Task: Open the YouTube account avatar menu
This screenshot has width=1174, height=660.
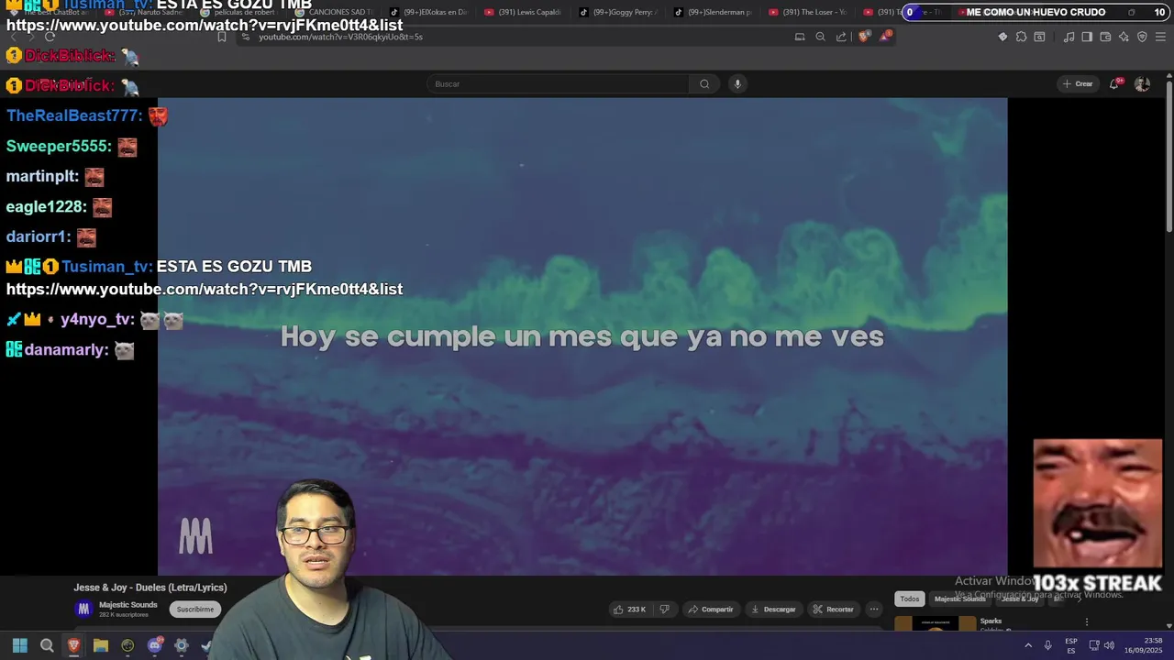Action: pyautogui.click(x=1142, y=83)
